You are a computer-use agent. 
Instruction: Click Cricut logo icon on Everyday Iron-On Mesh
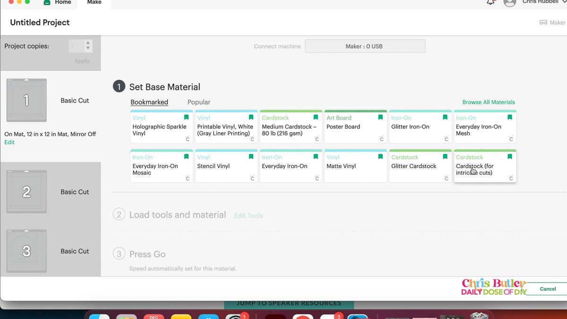511,139
